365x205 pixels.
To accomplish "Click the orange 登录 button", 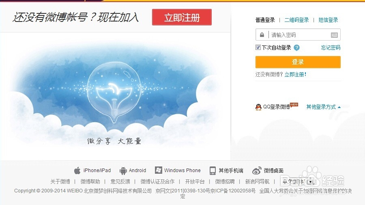I will pyautogui.click(x=298, y=62).
